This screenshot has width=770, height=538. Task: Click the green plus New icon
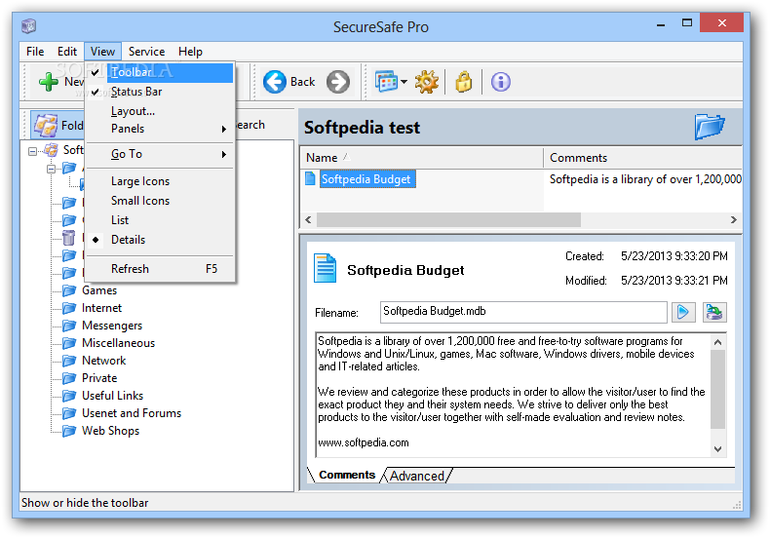(49, 82)
